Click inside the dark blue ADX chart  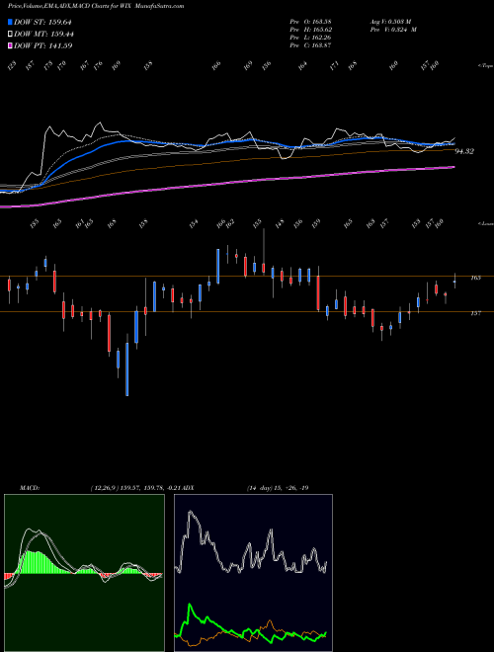click(253, 573)
